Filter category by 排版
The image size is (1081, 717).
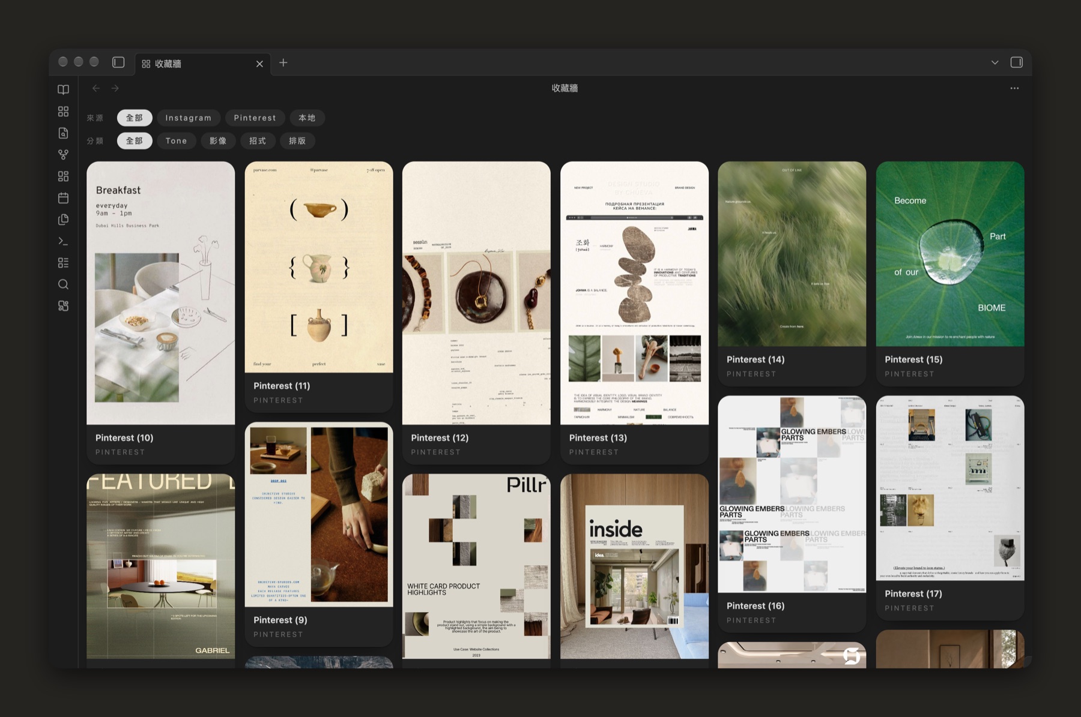pyautogui.click(x=297, y=141)
